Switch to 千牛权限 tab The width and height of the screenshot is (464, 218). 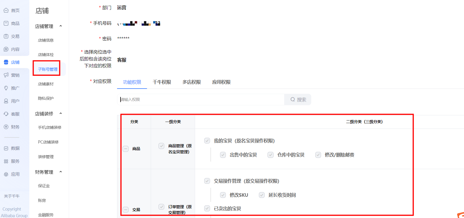[162, 82]
